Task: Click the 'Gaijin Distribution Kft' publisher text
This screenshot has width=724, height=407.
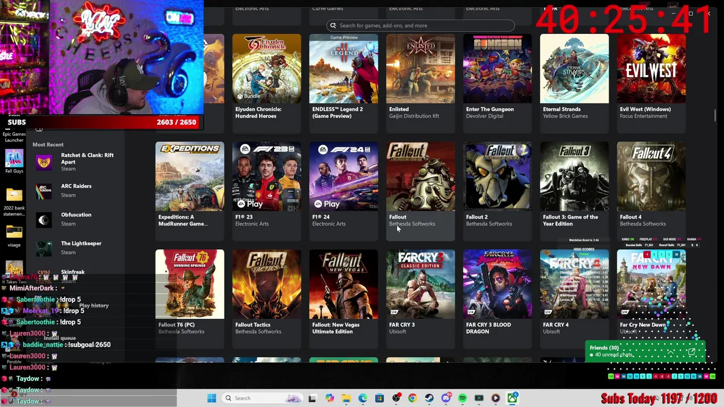Action: 414,116
